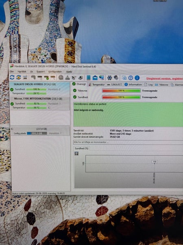Select the Sundhed (%) graph tab

coord(81,148)
